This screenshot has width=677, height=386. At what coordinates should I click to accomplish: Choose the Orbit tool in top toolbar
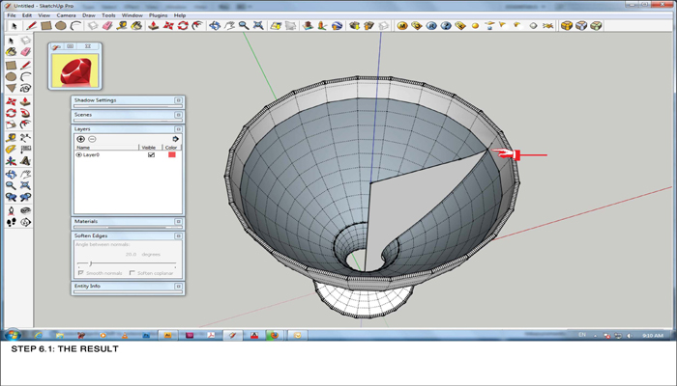214,26
